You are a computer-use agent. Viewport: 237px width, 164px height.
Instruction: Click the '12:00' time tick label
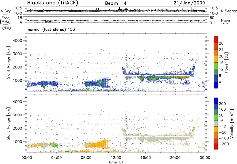(x=116, y=158)
